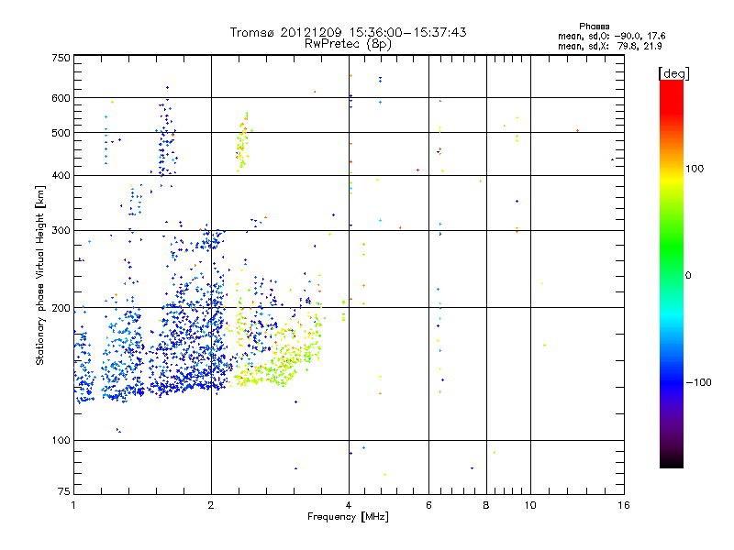This screenshot has width=734, height=550.
Task: Click the "Frequency [MHz]" axis label
Action: 348,517
